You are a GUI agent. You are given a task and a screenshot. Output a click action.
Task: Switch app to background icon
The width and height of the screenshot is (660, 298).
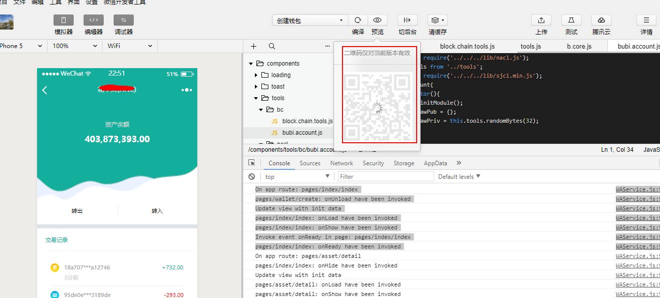point(407,20)
